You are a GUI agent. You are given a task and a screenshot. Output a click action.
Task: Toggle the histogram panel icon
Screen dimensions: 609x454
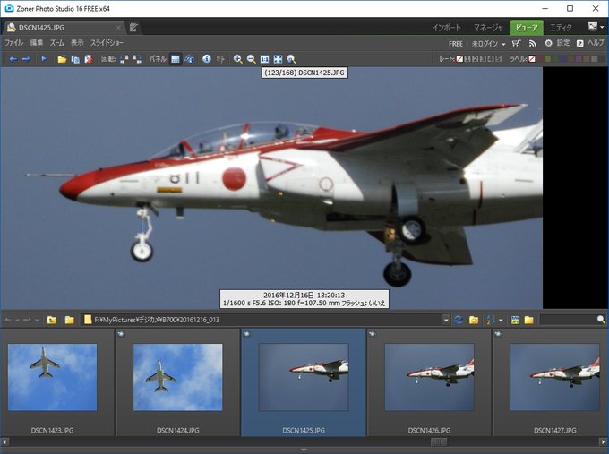(189, 59)
